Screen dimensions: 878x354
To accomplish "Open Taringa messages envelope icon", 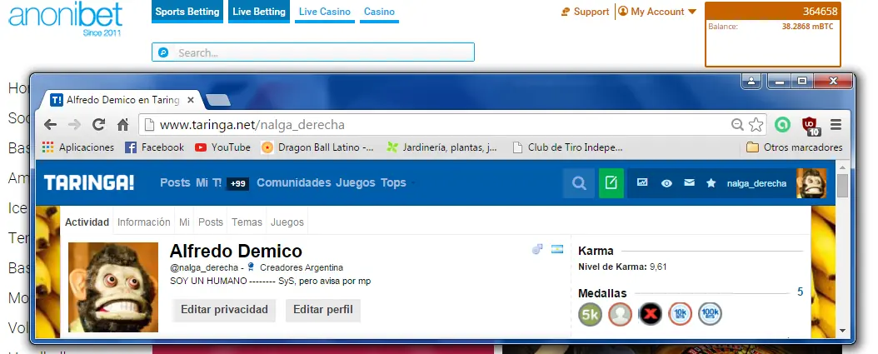I will [x=689, y=182].
